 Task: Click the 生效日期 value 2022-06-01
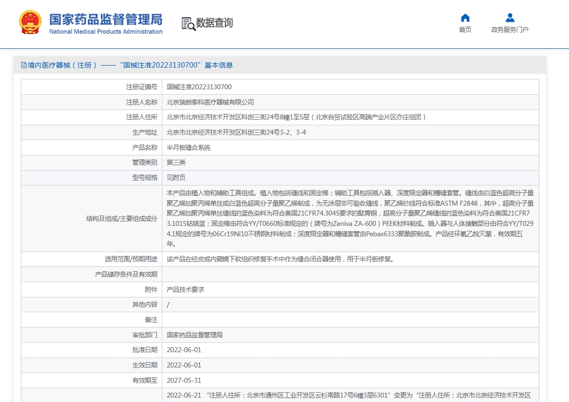click(184, 365)
